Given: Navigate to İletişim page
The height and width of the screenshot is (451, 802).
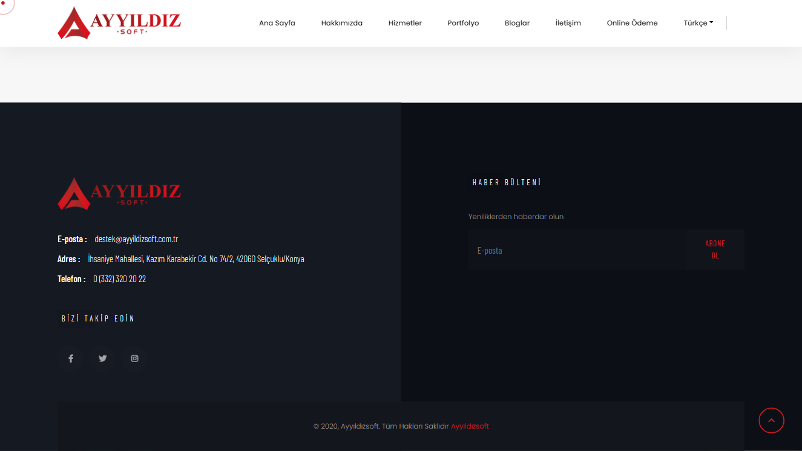Looking at the screenshot, I should [x=568, y=23].
